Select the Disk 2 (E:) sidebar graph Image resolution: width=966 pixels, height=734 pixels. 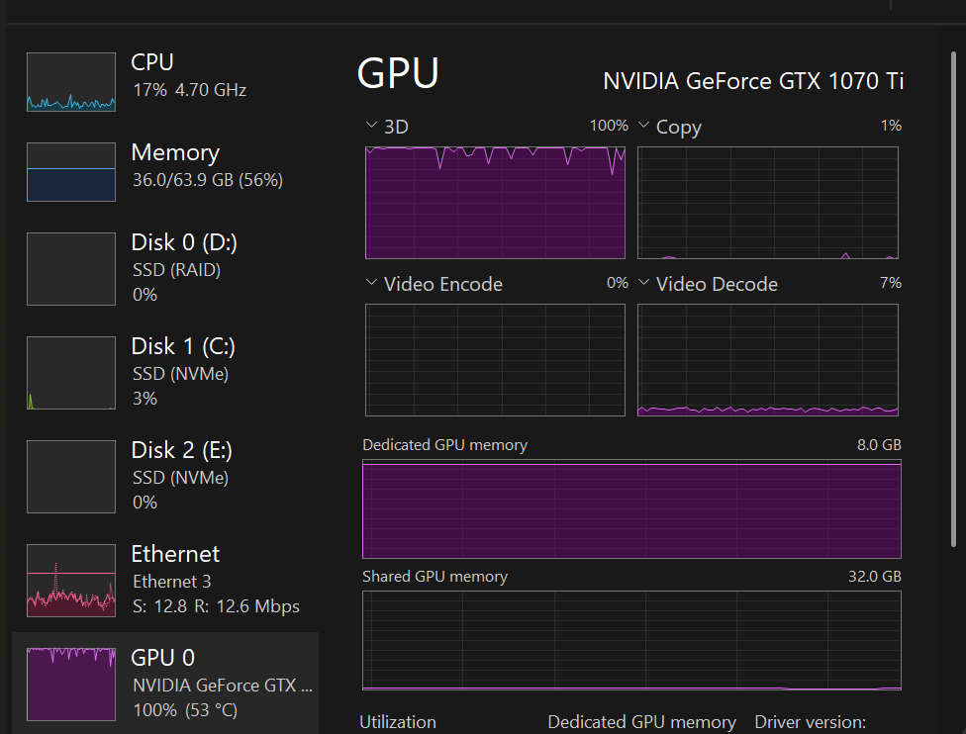point(70,476)
